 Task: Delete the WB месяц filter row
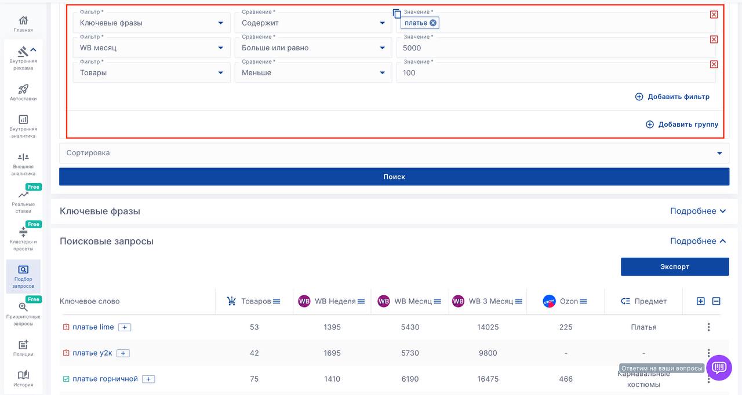point(714,39)
